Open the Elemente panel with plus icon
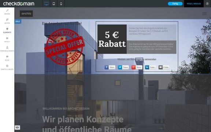 coord(7,30)
